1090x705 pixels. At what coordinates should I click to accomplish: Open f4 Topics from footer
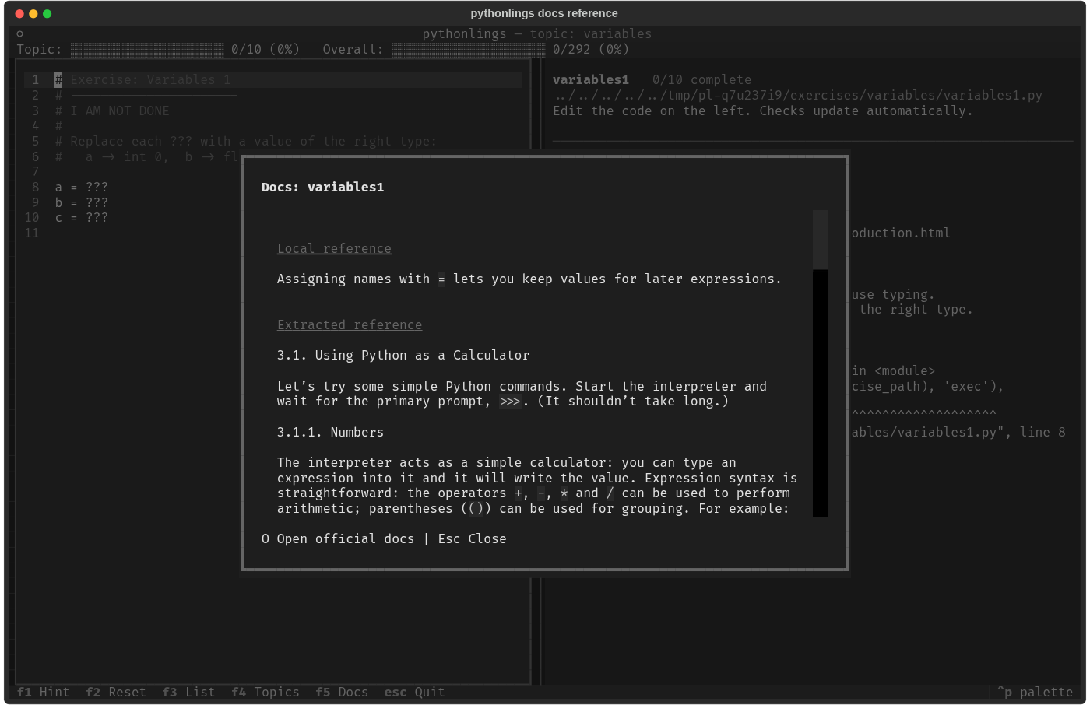click(x=265, y=692)
